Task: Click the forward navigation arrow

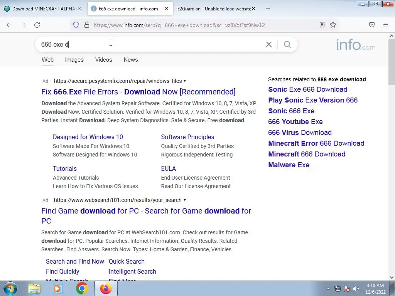Action: 23,25
